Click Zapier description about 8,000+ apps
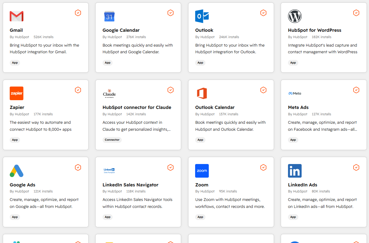This screenshot has width=369, height=243. (41, 126)
